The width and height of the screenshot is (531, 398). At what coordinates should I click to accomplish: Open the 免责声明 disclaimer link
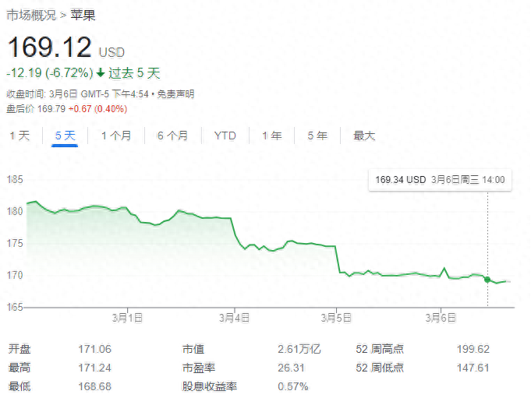(x=175, y=94)
